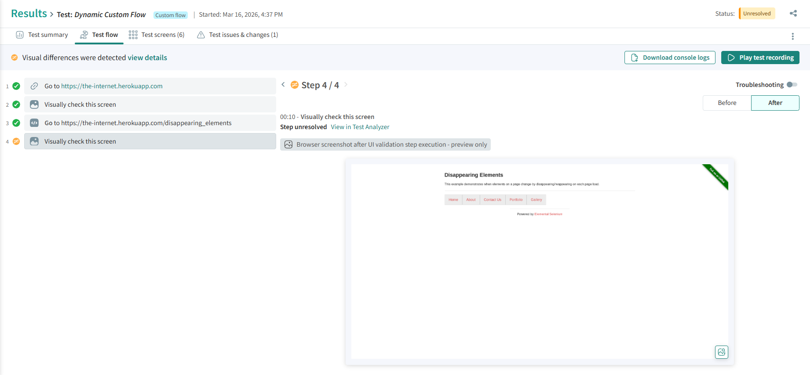810x375 pixels.
Task: Open the three-dot more options menu
Action: [x=792, y=36]
